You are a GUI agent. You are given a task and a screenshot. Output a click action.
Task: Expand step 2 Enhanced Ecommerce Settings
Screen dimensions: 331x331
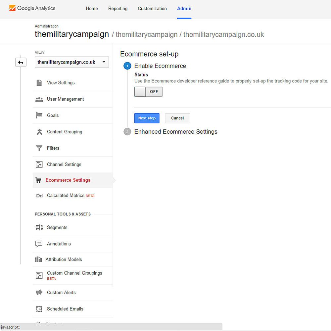(176, 132)
